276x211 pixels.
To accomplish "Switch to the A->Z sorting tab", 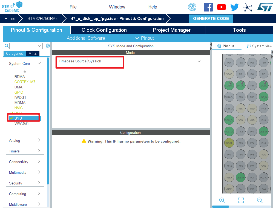I will tap(33, 54).
